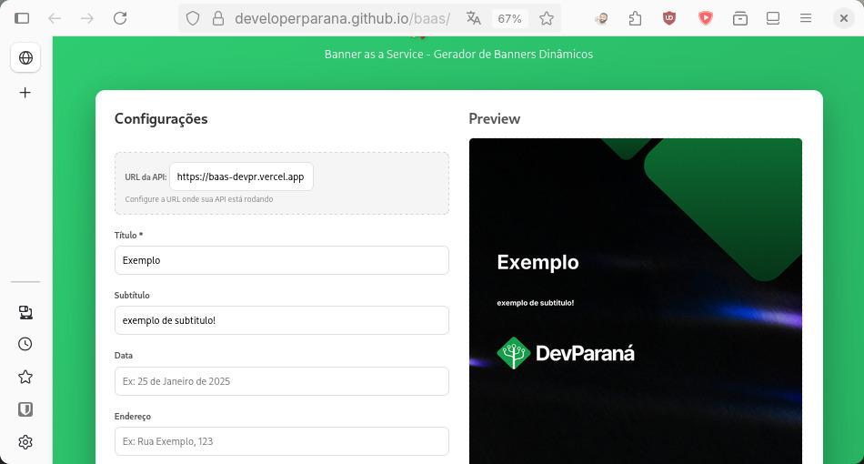This screenshot has height=464, width=864.
Task: Bookmark this page with the star icon
Action: tap(547, 18)
